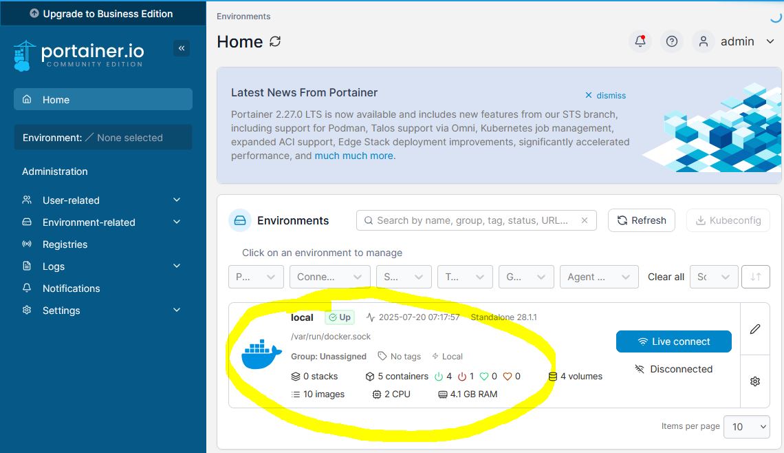
Task: Click Upgrade to Business Edition banner
Action: point(103,14)
